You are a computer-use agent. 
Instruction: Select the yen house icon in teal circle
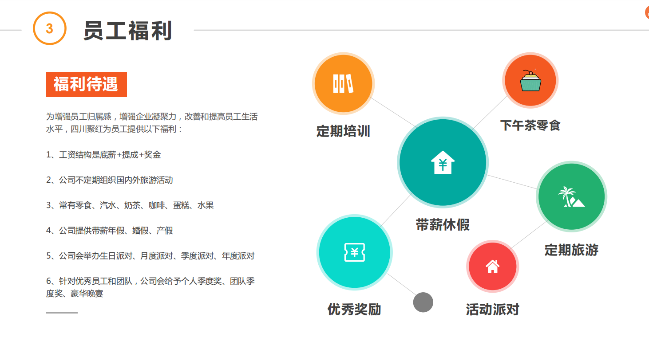pyautogui.click(x=443, y=163)
